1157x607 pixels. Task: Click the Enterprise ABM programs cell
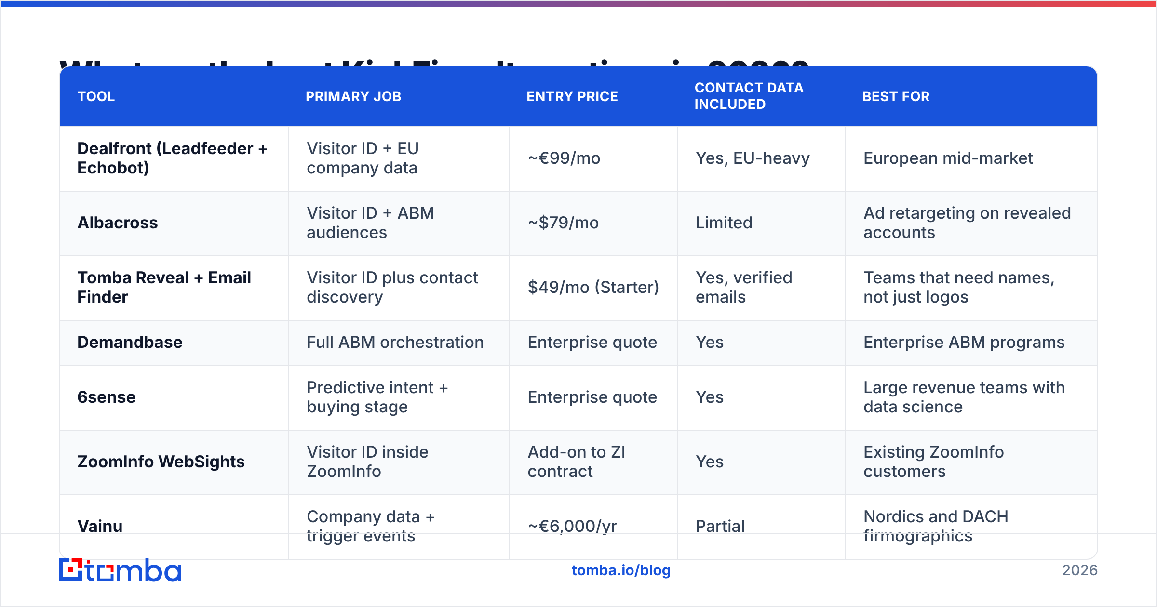tap(971, 343)
